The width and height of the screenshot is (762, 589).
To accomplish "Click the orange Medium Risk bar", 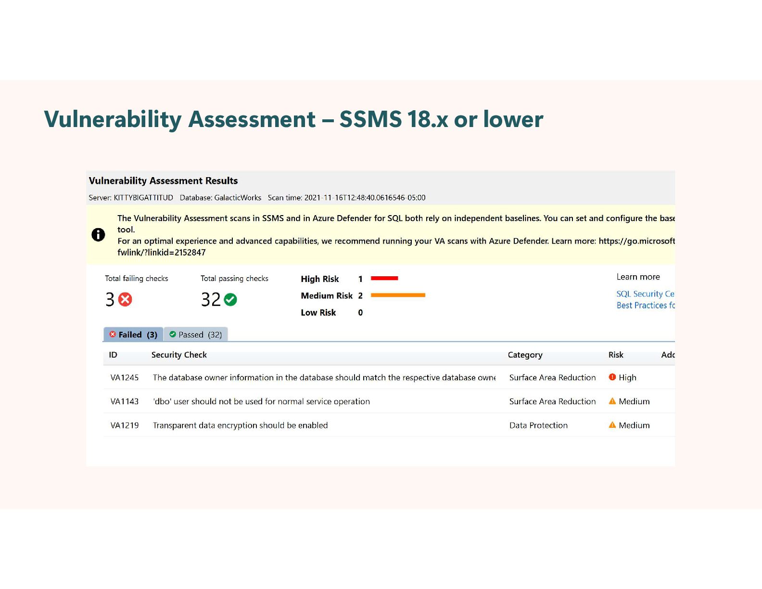I will click(x=398, y=295).
